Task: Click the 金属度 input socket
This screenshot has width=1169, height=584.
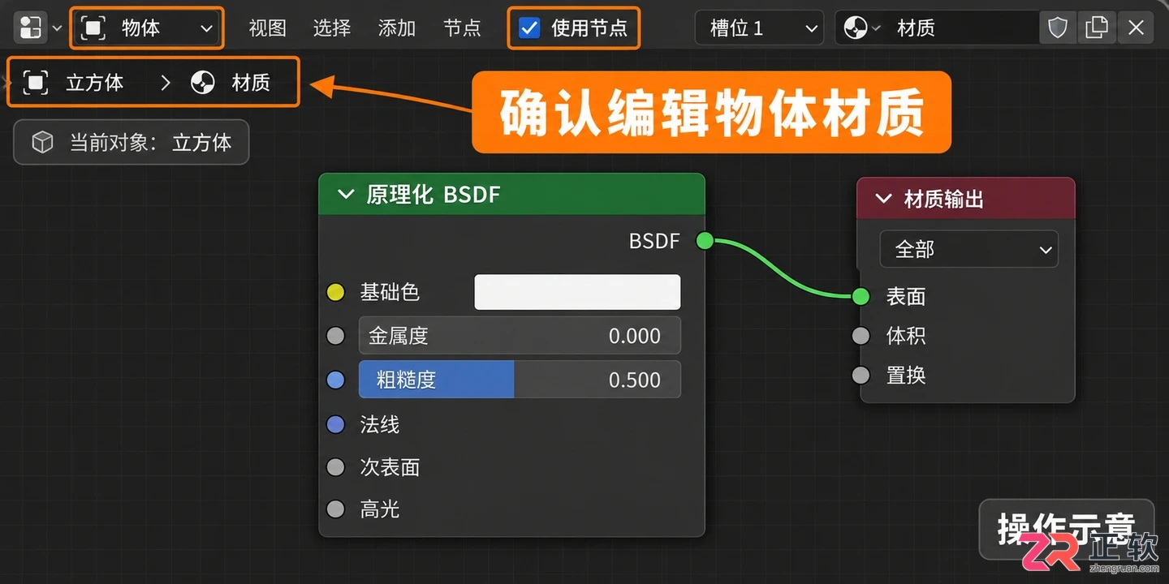Action: pos(335,336)
